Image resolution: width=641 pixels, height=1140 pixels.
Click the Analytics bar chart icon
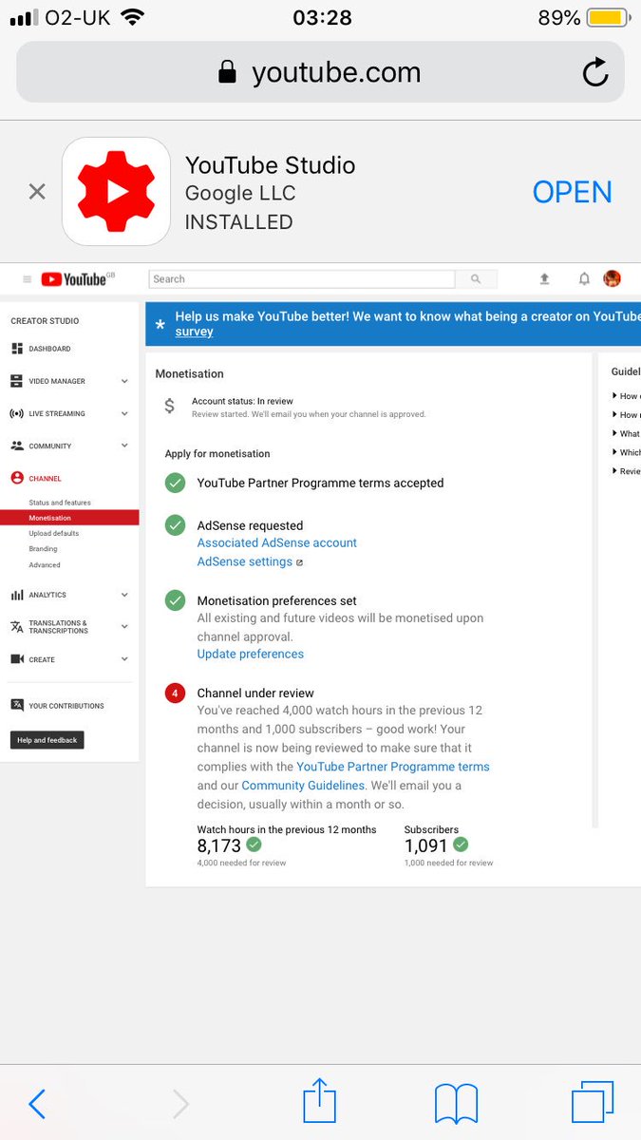[16, 595]
